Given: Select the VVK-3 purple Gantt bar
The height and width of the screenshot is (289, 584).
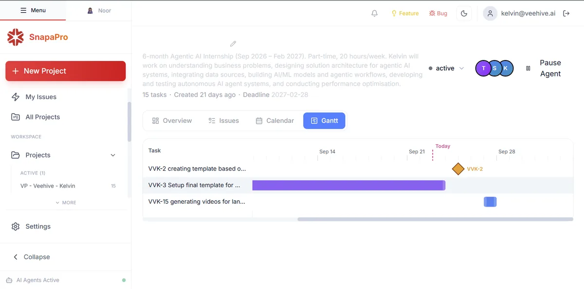Looking at the screenshot, I should tap(348, 185).
